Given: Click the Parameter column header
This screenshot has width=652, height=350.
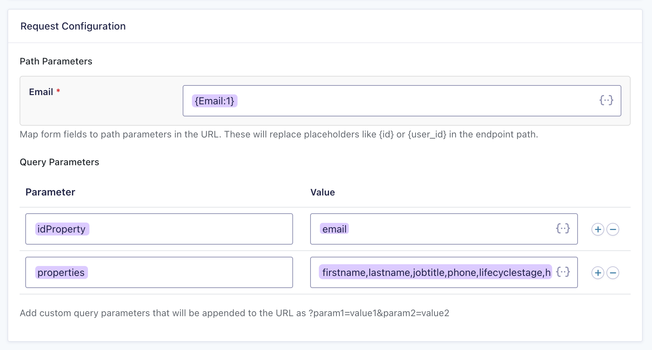Looking at the screenshot, I should (x=50, y=192).
